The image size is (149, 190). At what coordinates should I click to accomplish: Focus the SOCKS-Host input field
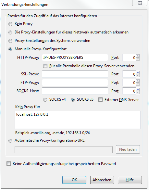point(75,91)
